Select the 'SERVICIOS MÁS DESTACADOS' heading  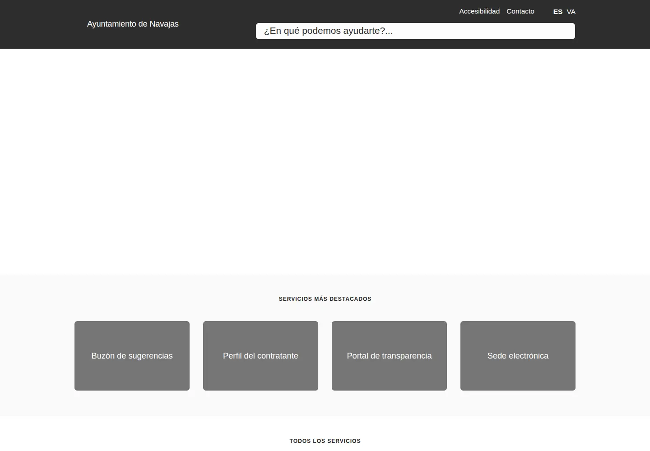(x=325, y=299)
